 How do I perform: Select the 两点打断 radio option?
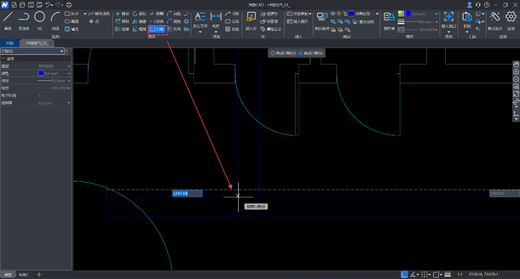pos(272,53)
